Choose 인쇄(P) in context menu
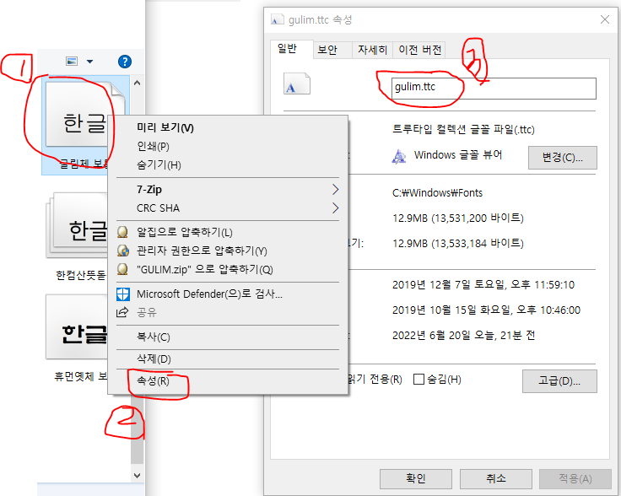Viewport: 621px width, 496px height. [x=228, y=147]
